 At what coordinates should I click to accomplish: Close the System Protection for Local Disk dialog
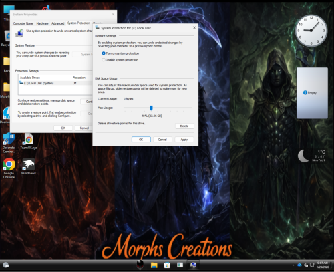[194, 28]
